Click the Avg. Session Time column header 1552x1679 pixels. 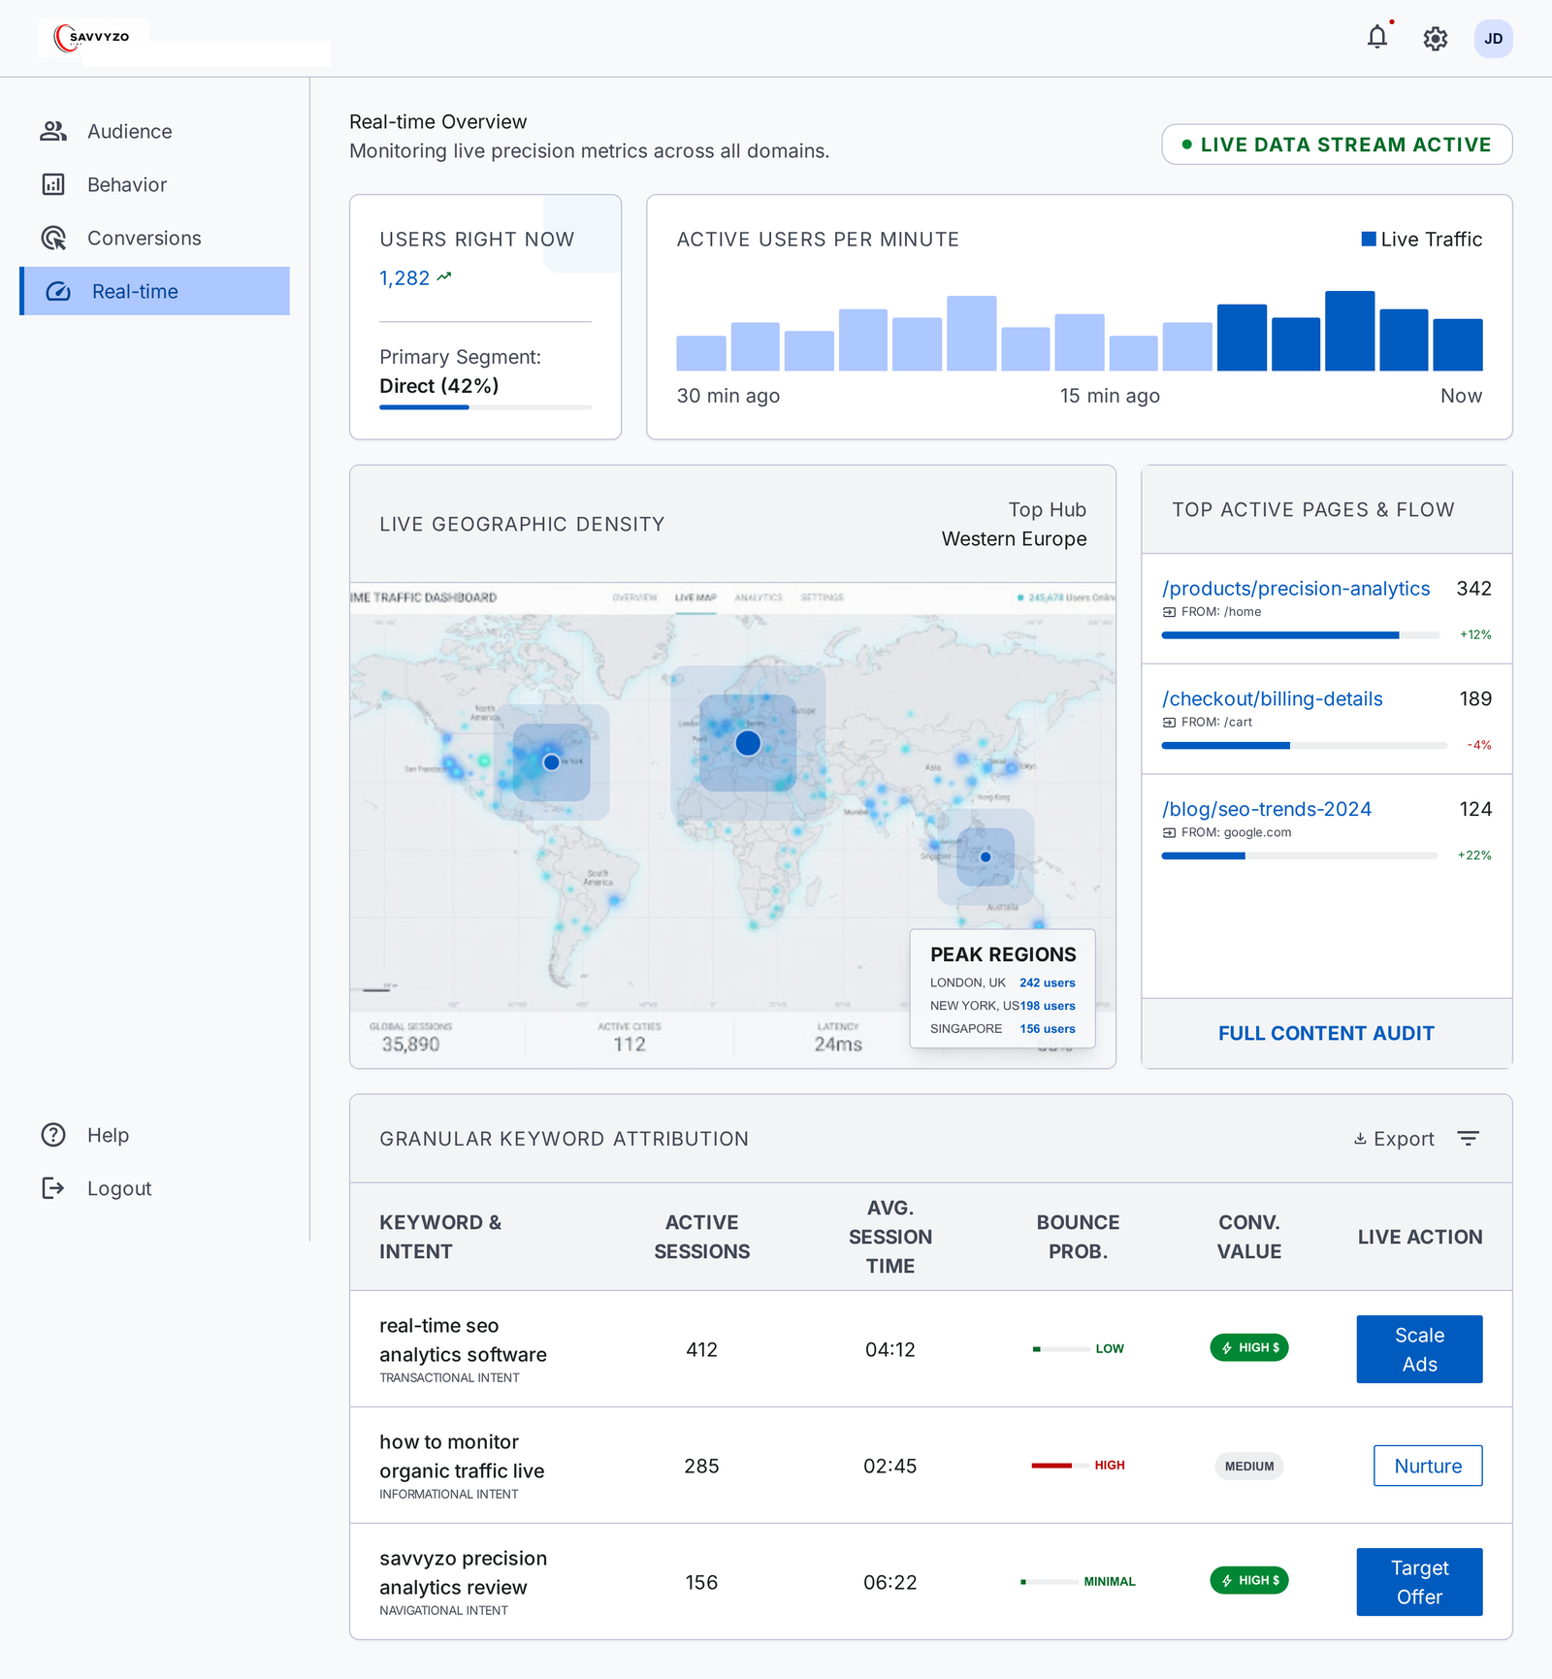click(889, 1237)
